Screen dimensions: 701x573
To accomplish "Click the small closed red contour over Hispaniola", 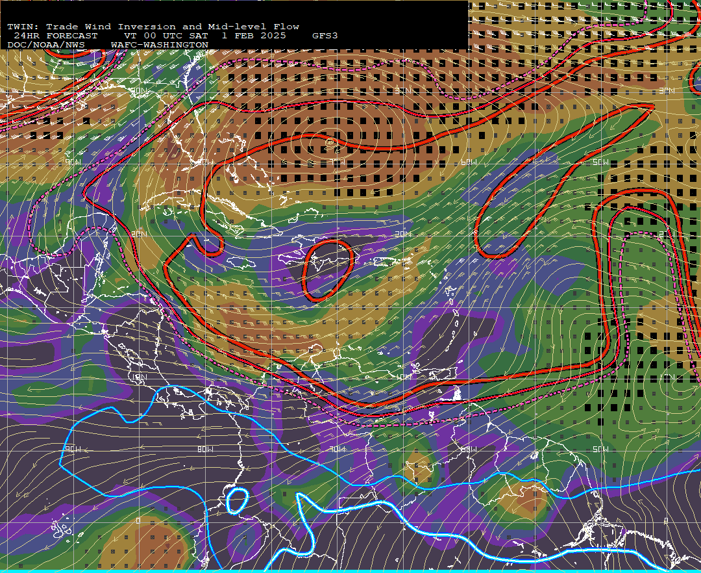I will tap(328, 270).
